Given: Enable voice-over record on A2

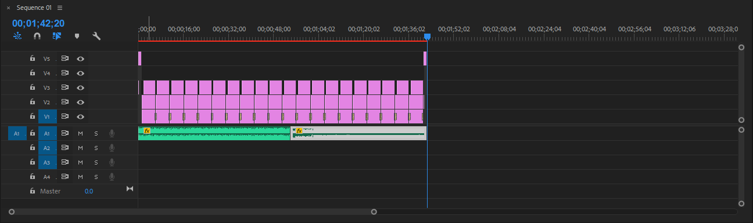Looking at the screenshot, I should pyautogui.click(x=112, y=148).
